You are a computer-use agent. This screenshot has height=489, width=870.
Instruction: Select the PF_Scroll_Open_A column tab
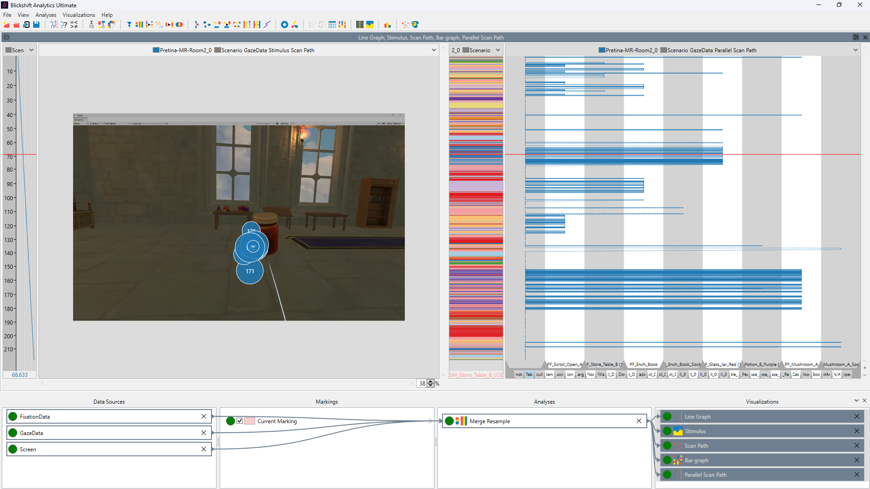[x=565, y=364]
